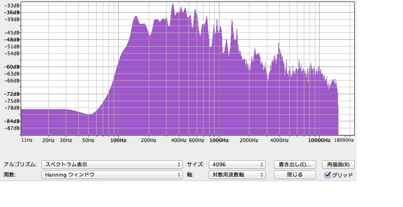
Task: Expand the 対数周波数軸 axis dropdown
Action: [x=237, y=175]
